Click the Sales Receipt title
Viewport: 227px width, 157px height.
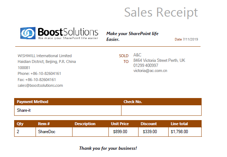point(161,12)
